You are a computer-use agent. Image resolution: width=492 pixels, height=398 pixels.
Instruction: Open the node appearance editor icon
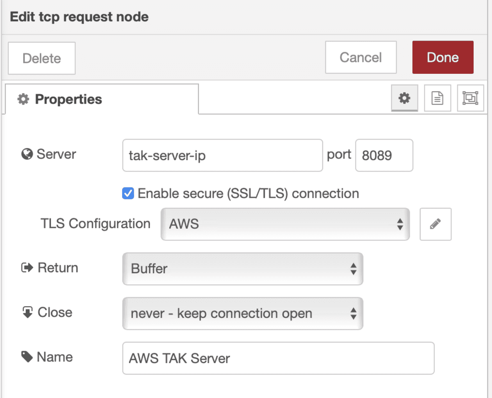click(x=470, y=98)
